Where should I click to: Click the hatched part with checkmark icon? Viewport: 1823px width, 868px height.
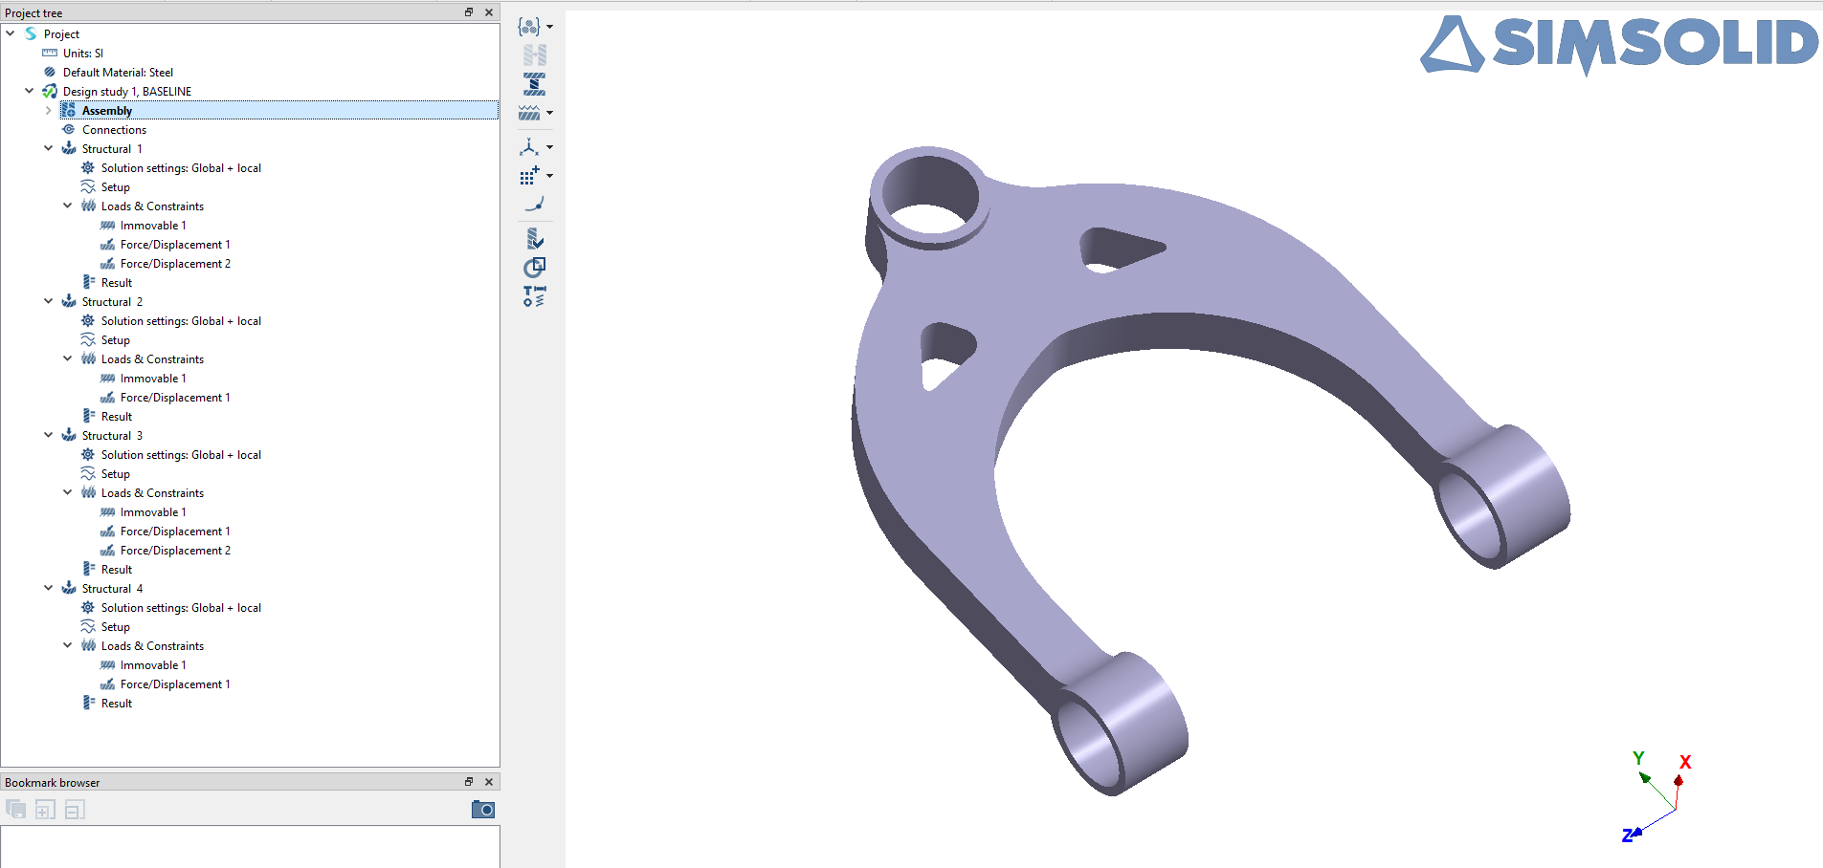point(534,238)
